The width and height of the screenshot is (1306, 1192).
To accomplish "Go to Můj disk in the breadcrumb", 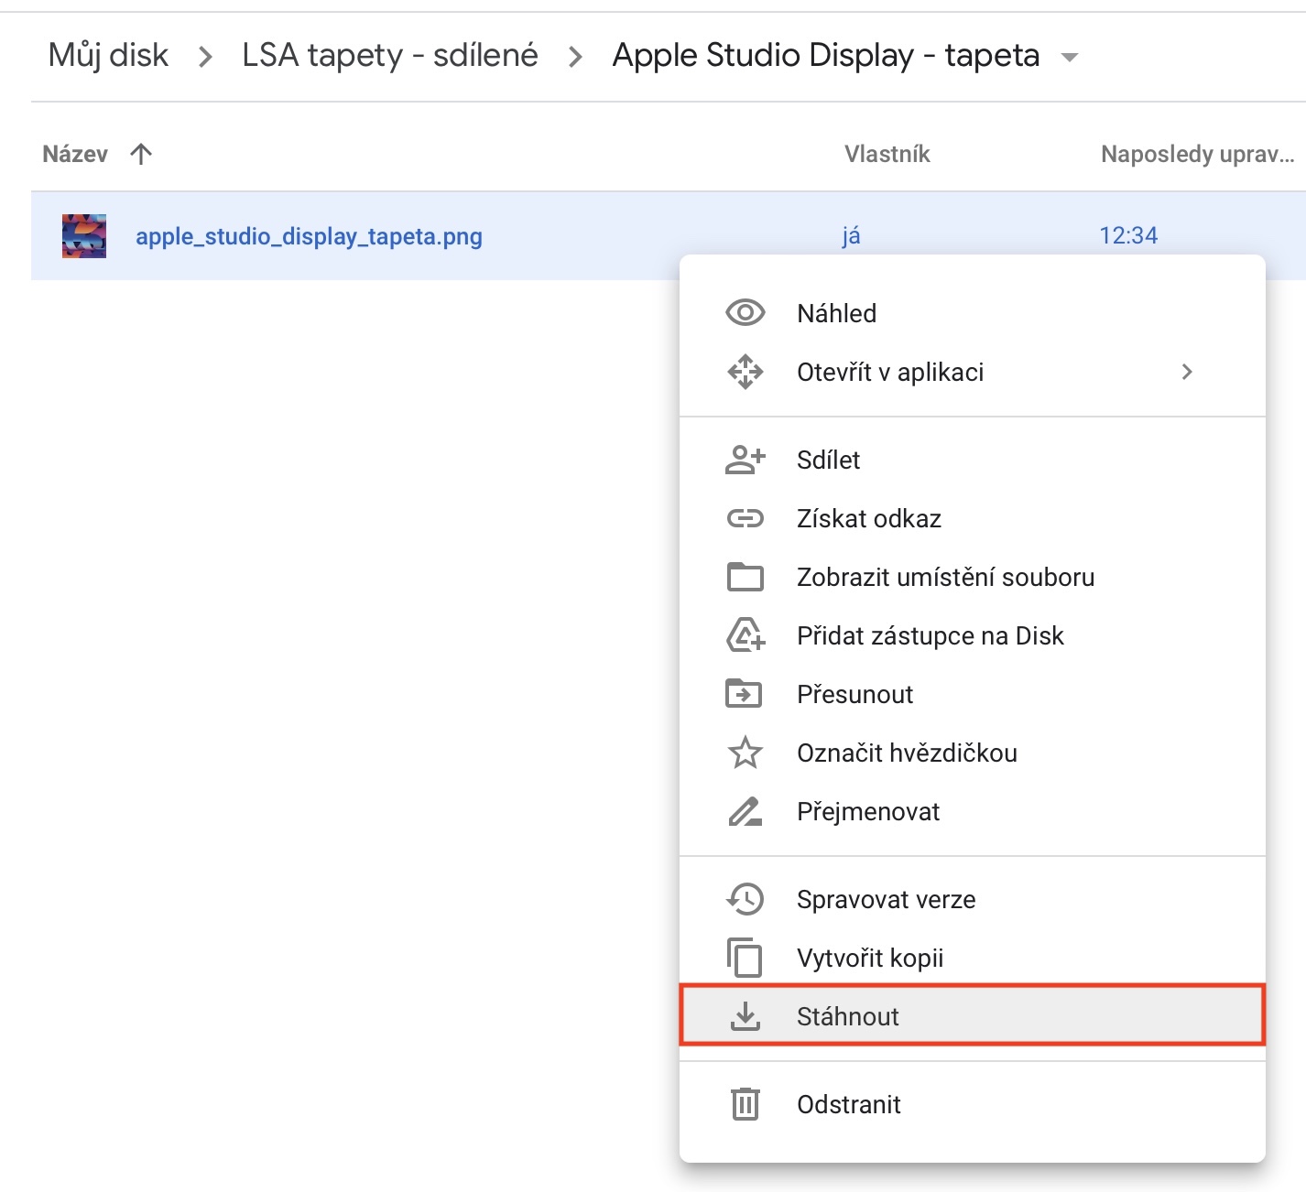I will coord(108,55).
